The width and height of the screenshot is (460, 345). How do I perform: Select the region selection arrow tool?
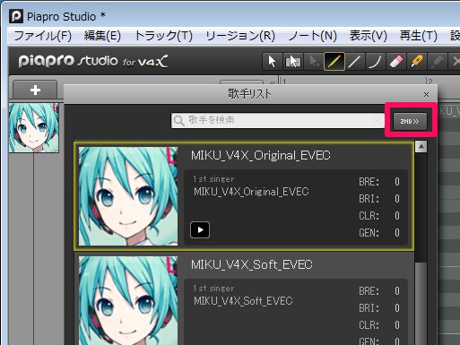pyautogui.click(x=292, y=62)
